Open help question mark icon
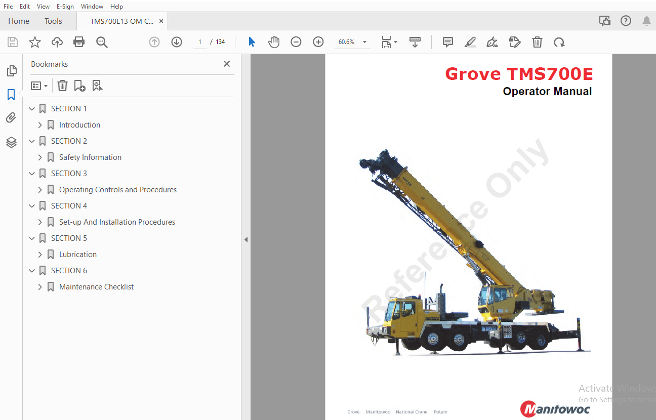The image size is (656, 420). (626, 21)
